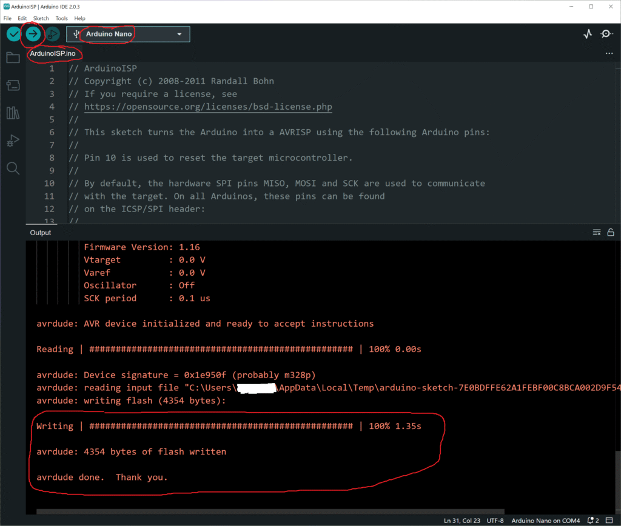Open the Serial Plotter icon

coord(587,35)
